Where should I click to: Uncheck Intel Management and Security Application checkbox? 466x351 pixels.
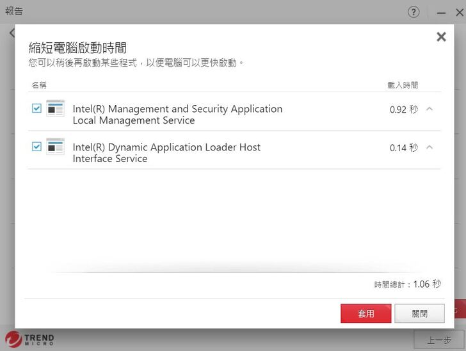[36, 109]
